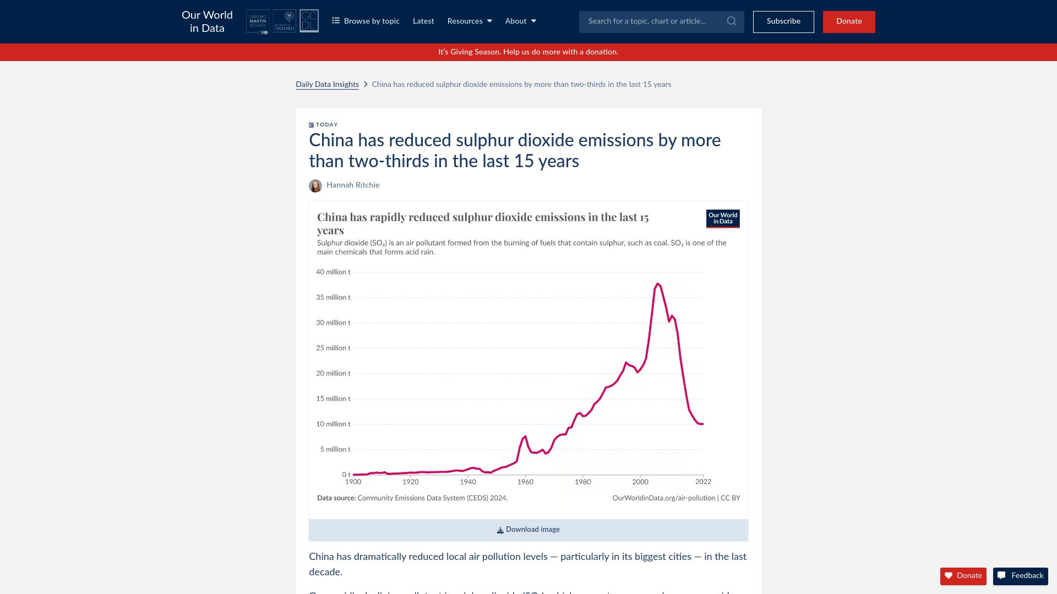Click the speech bubble Feedback icon
Viewport: 1057px width, 594px height.
click(x=1001, y=576)
